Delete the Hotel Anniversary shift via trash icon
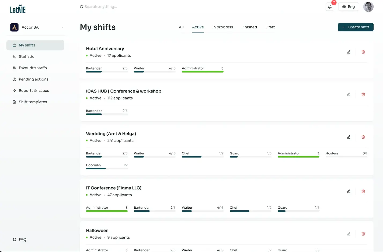This screenshot has height=252, width=383. pos(363,52)
